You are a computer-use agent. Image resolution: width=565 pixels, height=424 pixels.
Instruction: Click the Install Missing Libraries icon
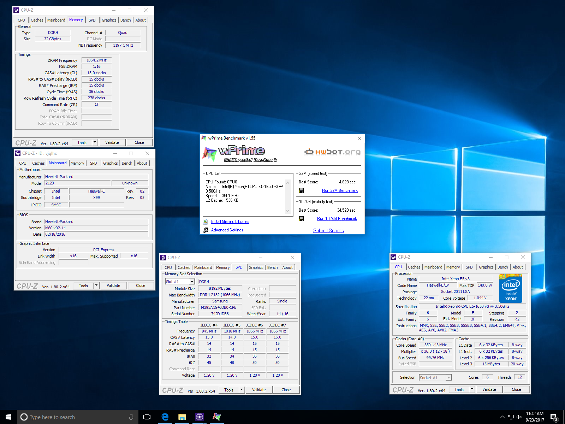206,222
